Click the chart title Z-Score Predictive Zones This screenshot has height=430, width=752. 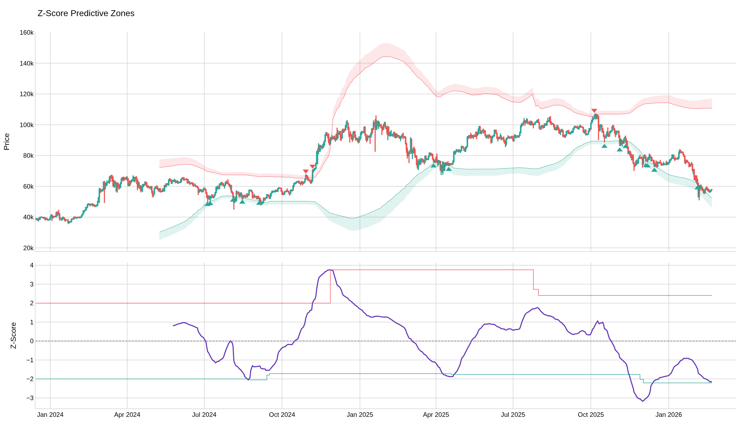[x=86, y=13]
